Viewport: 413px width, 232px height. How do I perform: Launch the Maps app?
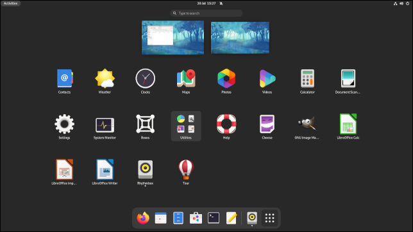tap(186, 81)
